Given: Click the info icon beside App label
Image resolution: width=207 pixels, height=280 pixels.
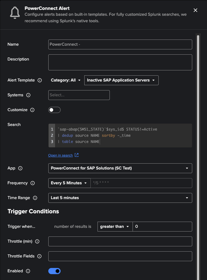Looking at the screenshot, I should 20,168.
